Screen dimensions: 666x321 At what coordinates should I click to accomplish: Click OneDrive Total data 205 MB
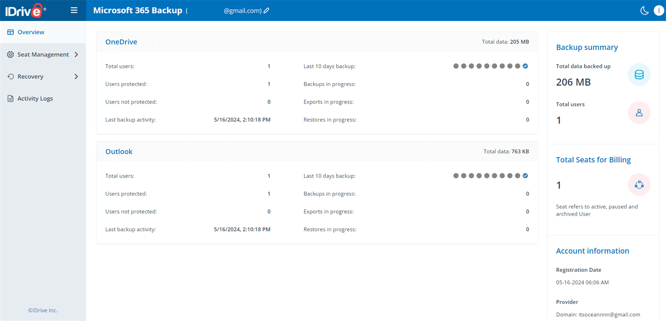tap(505, 42)
